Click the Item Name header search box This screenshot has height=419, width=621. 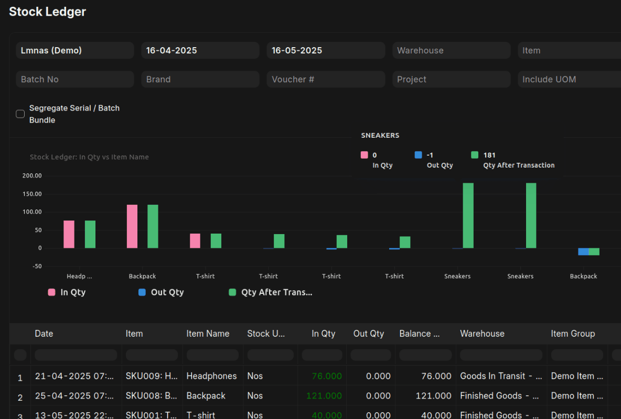point(212,355)
